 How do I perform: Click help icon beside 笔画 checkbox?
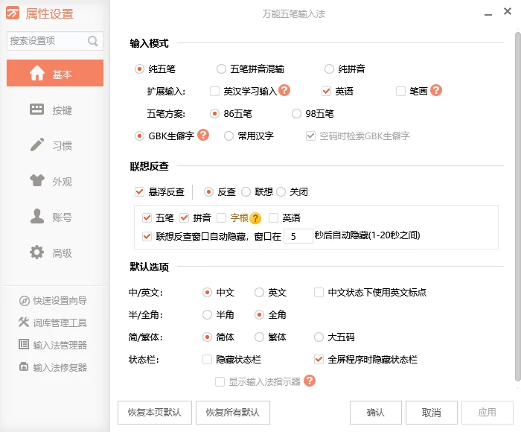click(x=436, y=91)
